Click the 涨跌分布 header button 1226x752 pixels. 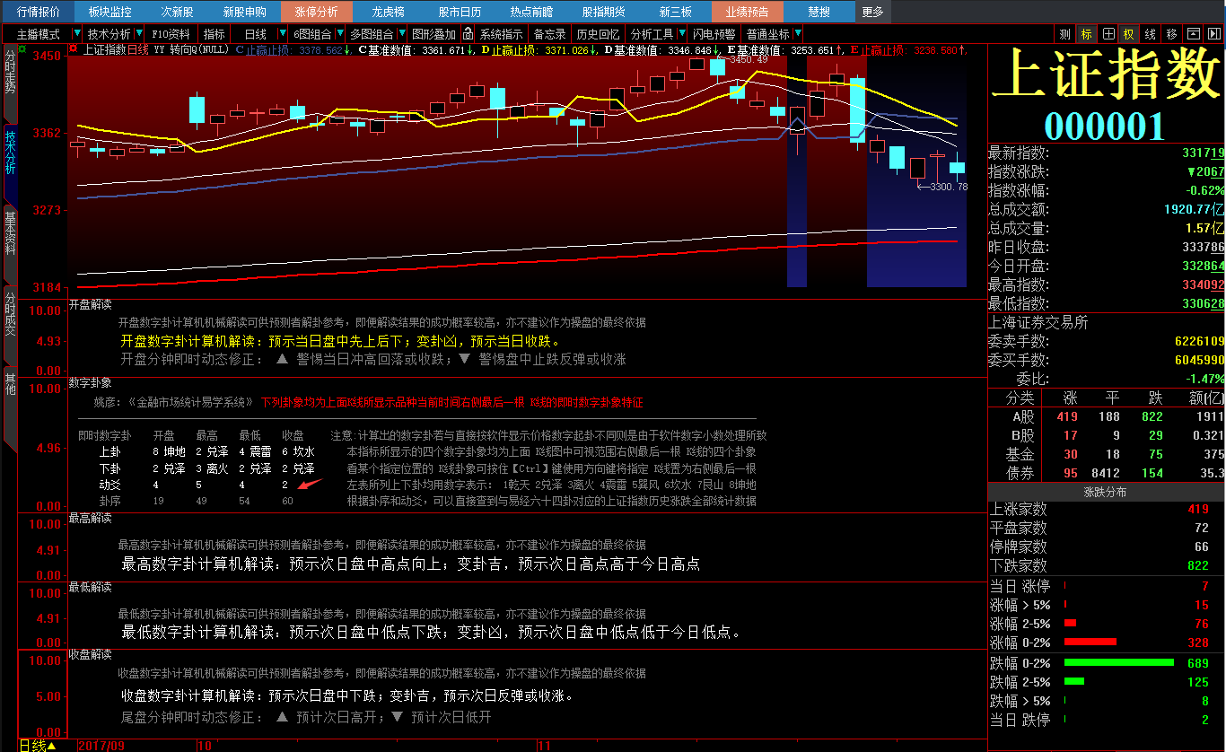coord(1106,492)
